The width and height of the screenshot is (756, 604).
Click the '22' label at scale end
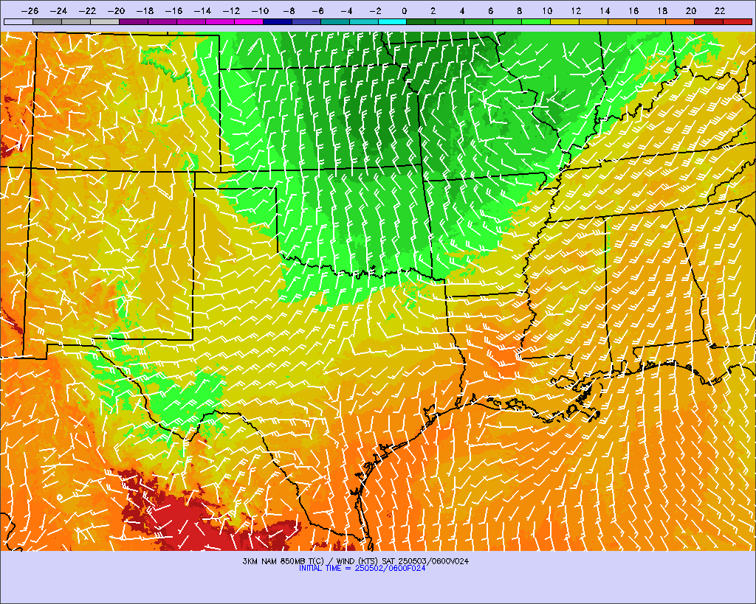pyautogui.click(x=720, y=11)
